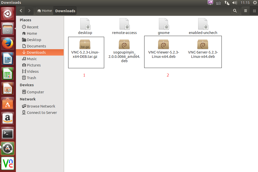Click the search icon in the toolbar
This screenshot has height=172, width=258.
(235, 11)
